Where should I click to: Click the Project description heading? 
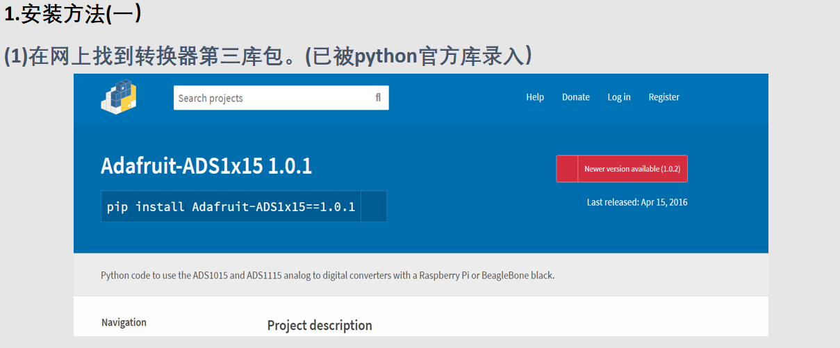click(x=320, y=325)
